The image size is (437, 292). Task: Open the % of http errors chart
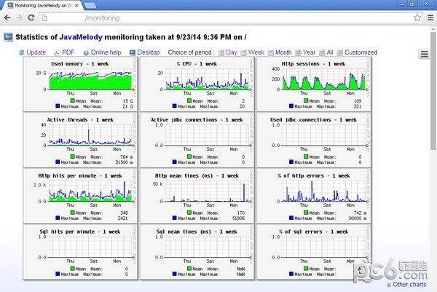click(314, 196)
